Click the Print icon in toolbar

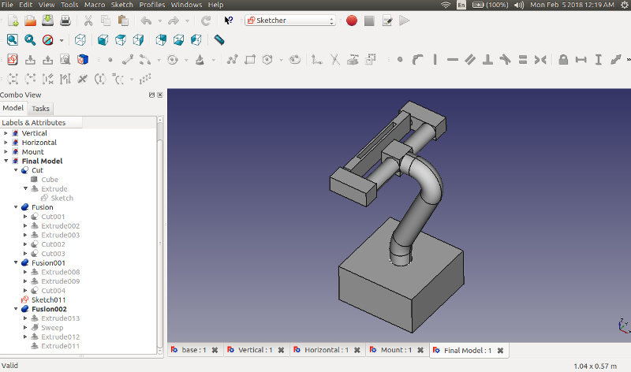65,20
